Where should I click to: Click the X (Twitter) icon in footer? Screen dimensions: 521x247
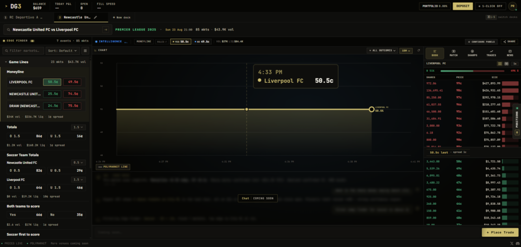[511, 243]
